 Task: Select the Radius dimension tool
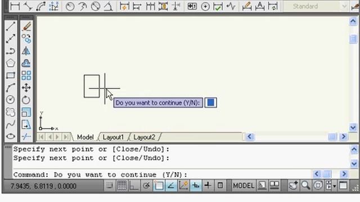point(70,6)
